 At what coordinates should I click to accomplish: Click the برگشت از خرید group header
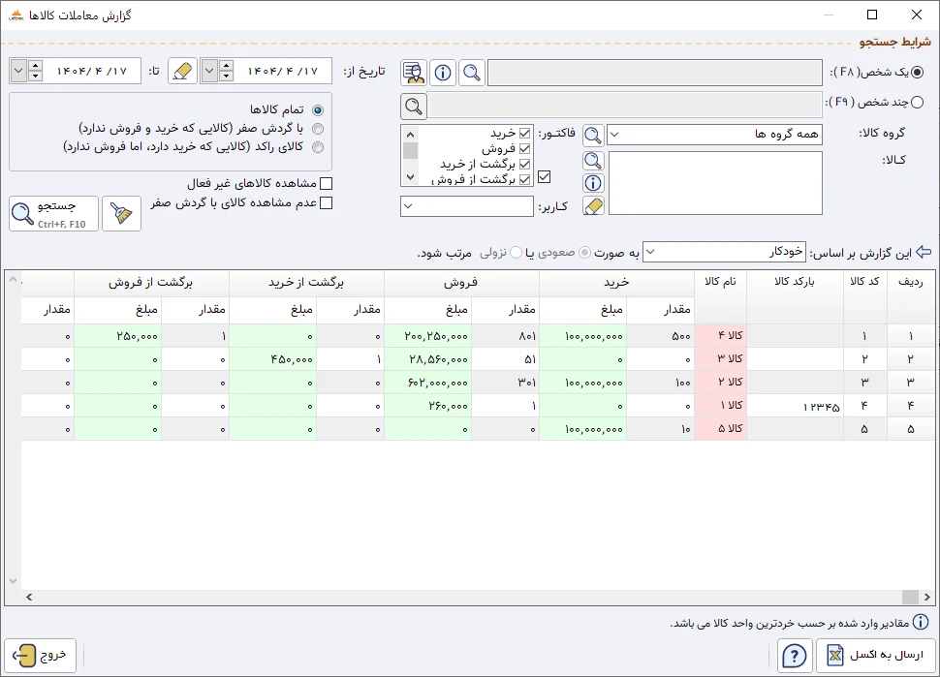tap(306, 283)
